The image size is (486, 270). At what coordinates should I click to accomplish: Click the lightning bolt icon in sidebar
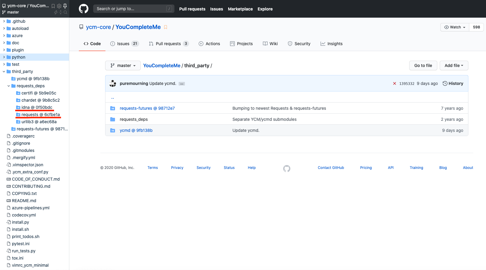coord(56,12)
